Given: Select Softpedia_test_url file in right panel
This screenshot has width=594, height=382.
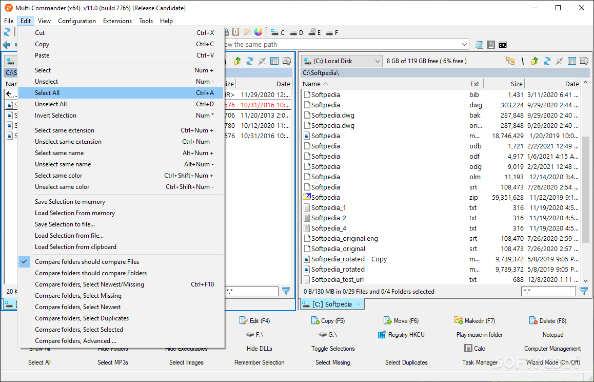Looking at the screenshot, I should (441, 280).
